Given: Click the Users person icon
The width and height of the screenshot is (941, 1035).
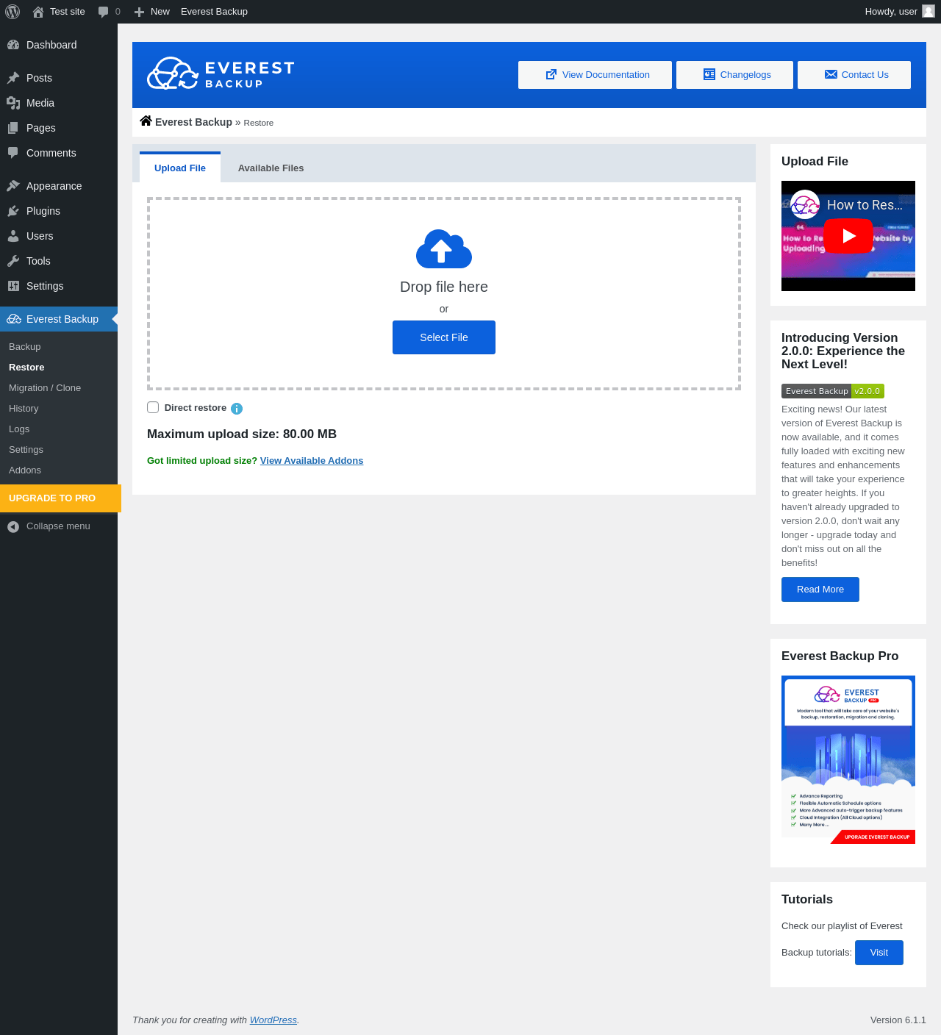Looking at the screenshot, I should coord(13,236).
